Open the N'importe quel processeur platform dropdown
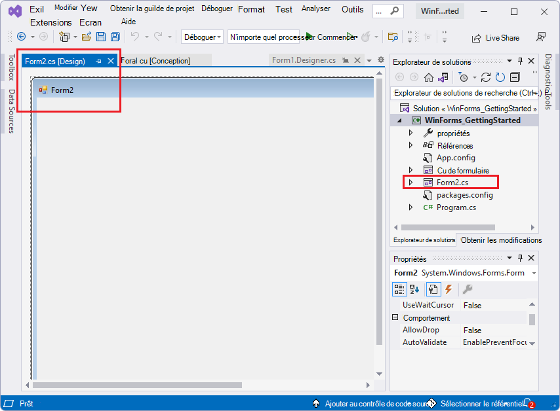Image resolution: width=560 pixels, height=411 pixels. 264,37
